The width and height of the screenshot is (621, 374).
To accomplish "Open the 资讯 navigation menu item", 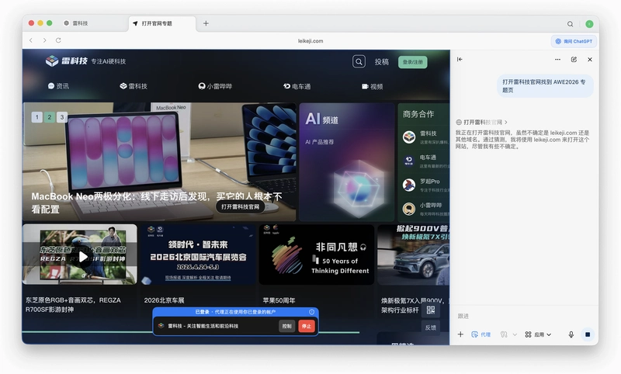I will point(58,86).
